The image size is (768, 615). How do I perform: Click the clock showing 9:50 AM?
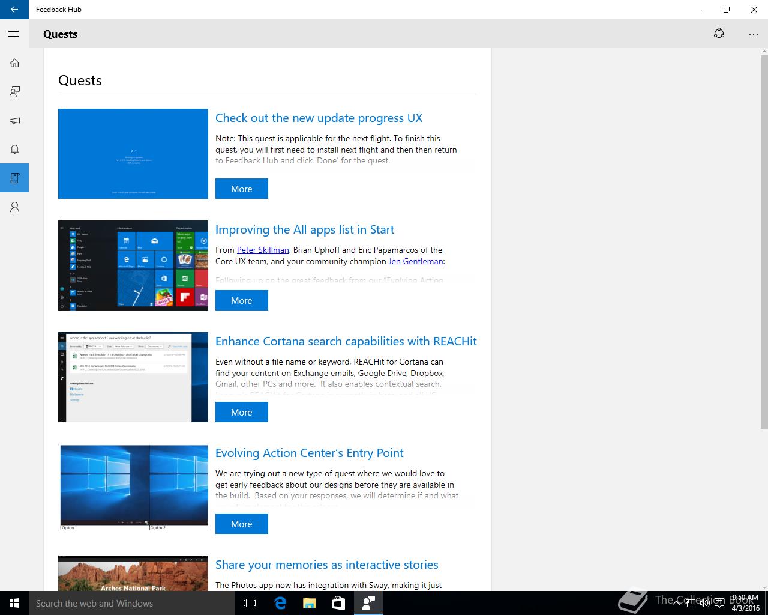pyautogui.click(x=746, y=603)
